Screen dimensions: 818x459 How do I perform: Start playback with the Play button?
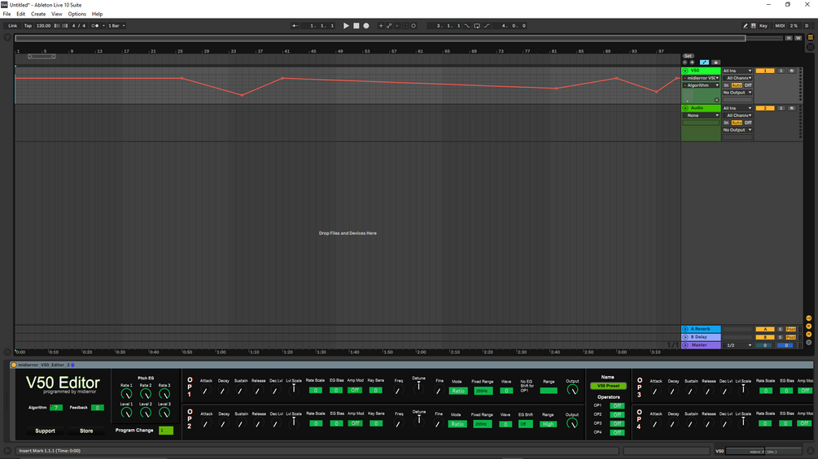(346, 25)
